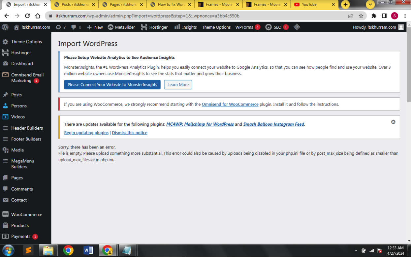Image resolution: width=411 pixels, height=257 pixels.
Task: Open the updates counter showing 7
Action: [61, 27]
